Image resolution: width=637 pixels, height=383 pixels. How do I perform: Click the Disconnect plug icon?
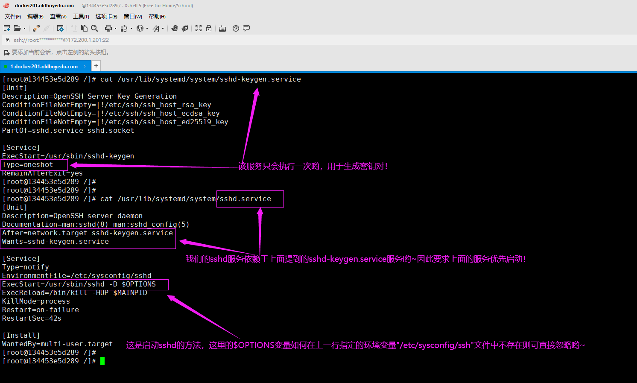pos(47,28)
